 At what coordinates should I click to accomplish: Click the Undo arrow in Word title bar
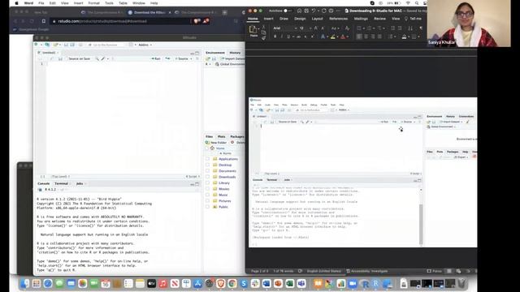click(314, 11)
